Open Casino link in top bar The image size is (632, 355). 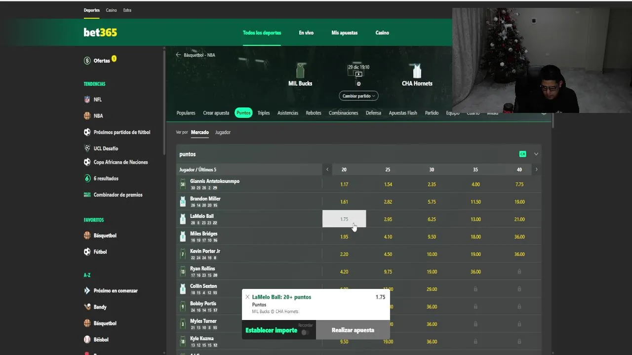(x=112, y=10)
